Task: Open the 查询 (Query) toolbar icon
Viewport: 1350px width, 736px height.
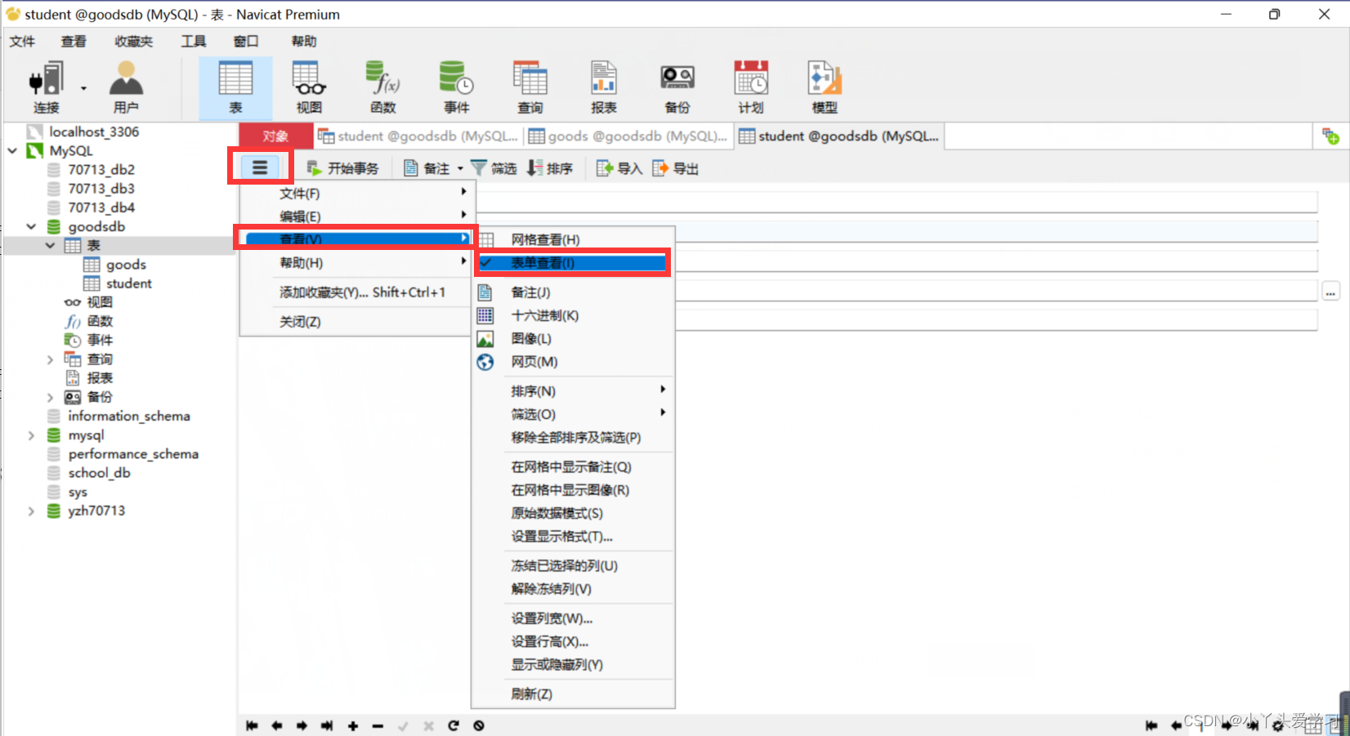Action: click(530, 87)
